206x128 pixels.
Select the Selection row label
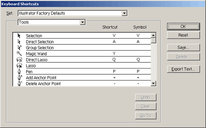[x=34, y=36]
